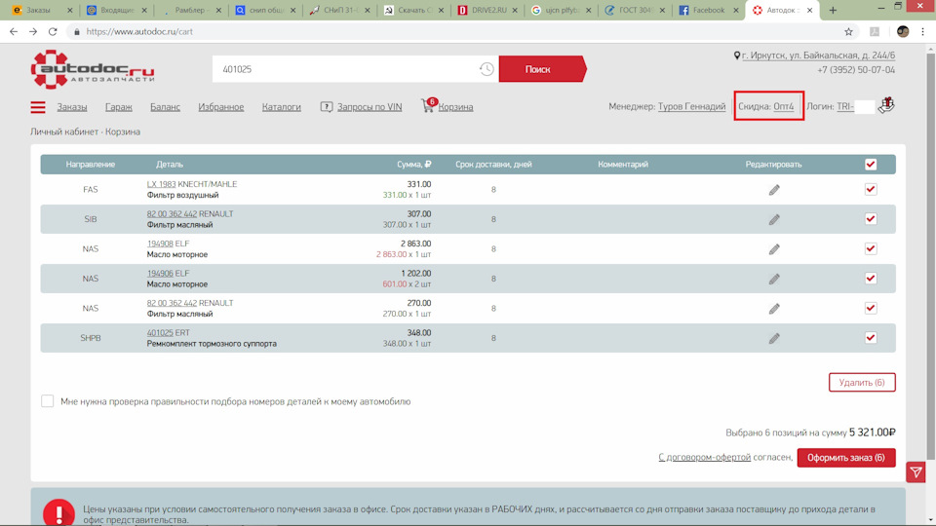The height and width of the screenshot is (526, 936).
Task: Bookmark the page with star icon
Action: pyautogui.click(x=848, y=31)
